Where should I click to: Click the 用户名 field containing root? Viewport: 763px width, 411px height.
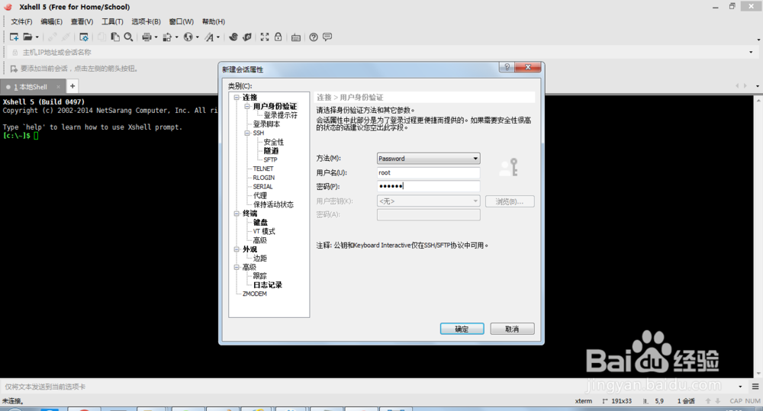tap(428, 172)
